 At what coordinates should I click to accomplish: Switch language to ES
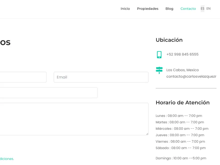click(202, 9)
